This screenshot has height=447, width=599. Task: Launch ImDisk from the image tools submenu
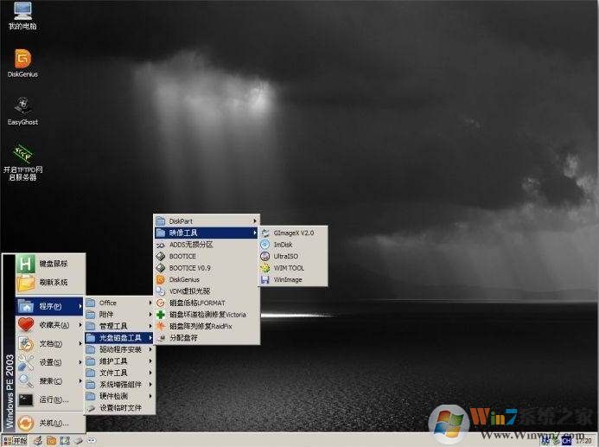[x=293, y=245]
